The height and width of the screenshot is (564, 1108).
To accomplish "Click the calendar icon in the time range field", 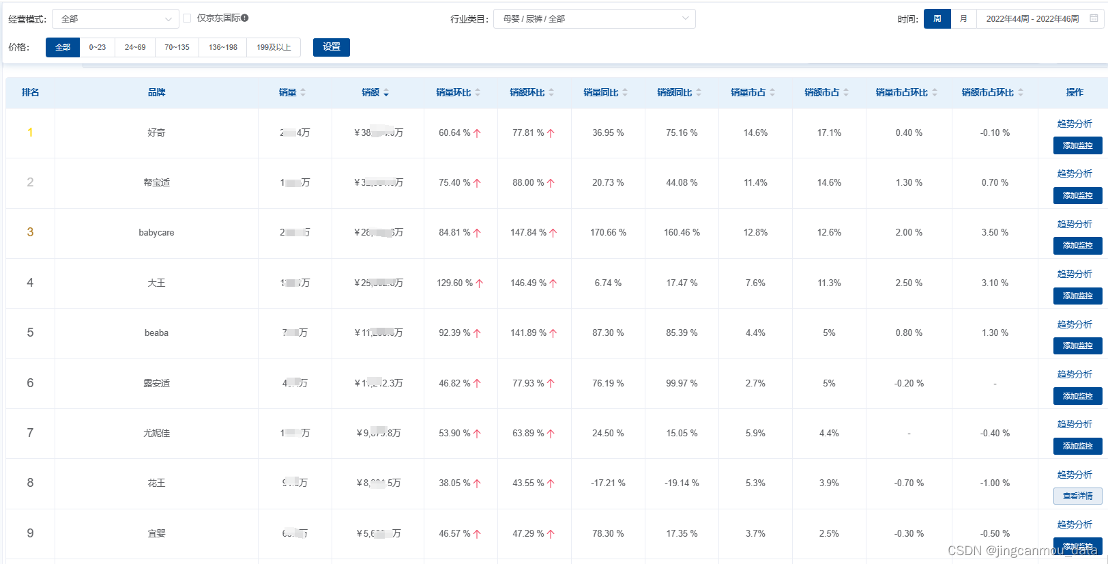I will click(x=1094, y=18).
